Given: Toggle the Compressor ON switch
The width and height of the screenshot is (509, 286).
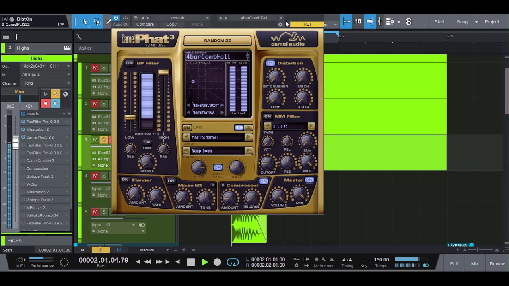Looking at the screenshot, I should coord(264,181).
